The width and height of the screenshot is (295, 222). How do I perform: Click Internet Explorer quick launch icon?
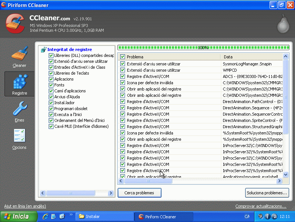coord(46,216)
